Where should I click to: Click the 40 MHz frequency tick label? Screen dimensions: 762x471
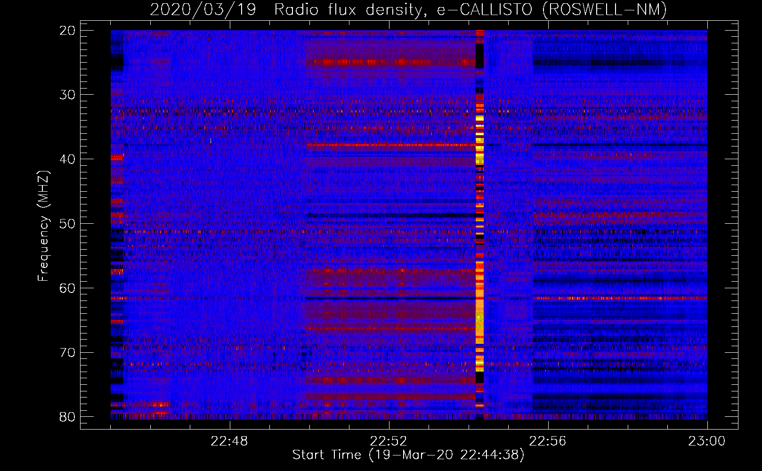pos(67,159)
